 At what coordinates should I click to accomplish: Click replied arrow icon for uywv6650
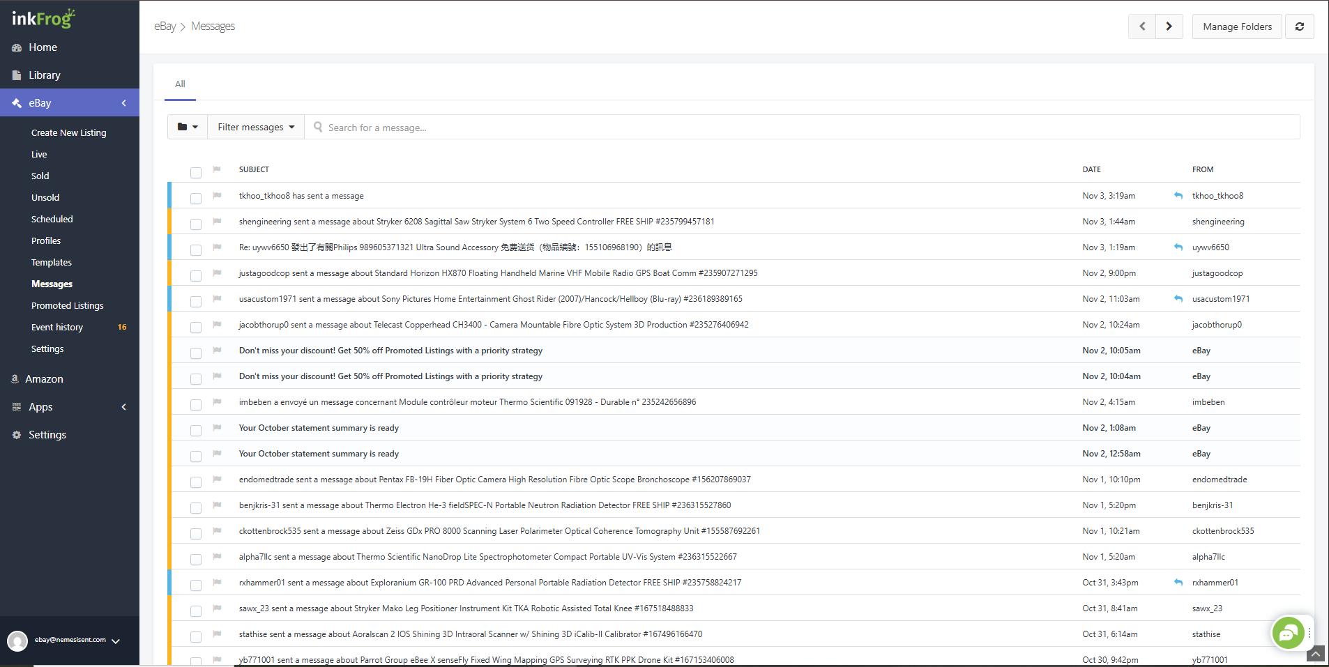tap(1178, 247)
